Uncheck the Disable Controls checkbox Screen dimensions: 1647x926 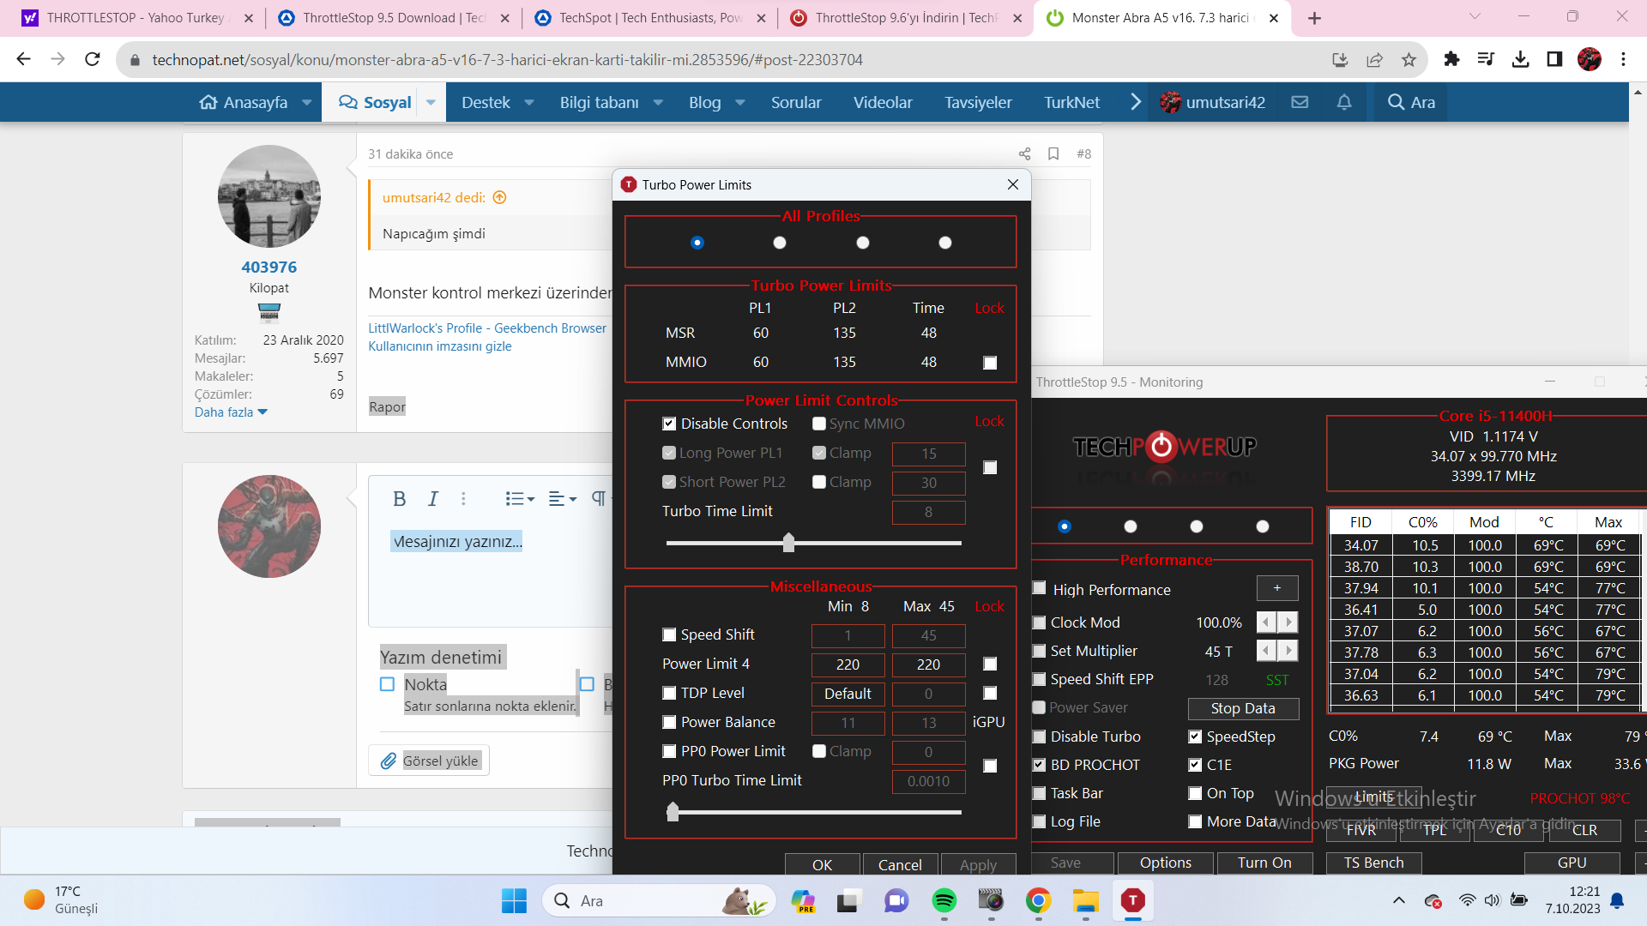coord(669,424)
